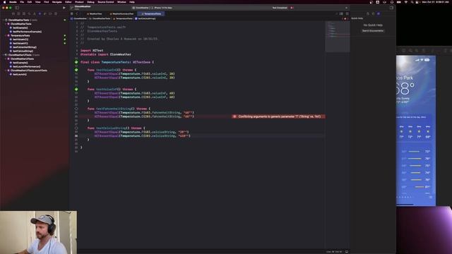The height and width of the screenshot is (254, 452).
Task: Select testValueInF() in Test navigator
Action: 20,43
